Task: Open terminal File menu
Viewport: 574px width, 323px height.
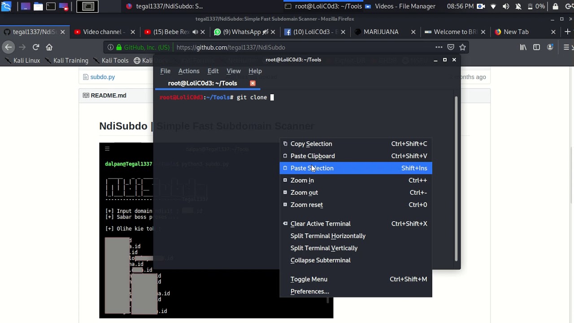Action: click(x=165, y=71)
